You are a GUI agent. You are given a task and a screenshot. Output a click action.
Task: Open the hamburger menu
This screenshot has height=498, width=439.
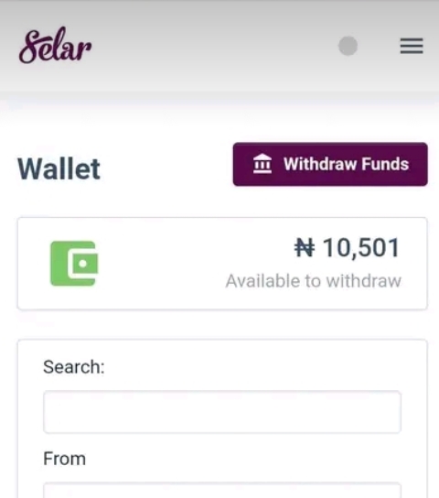click(x=412, y=46)
